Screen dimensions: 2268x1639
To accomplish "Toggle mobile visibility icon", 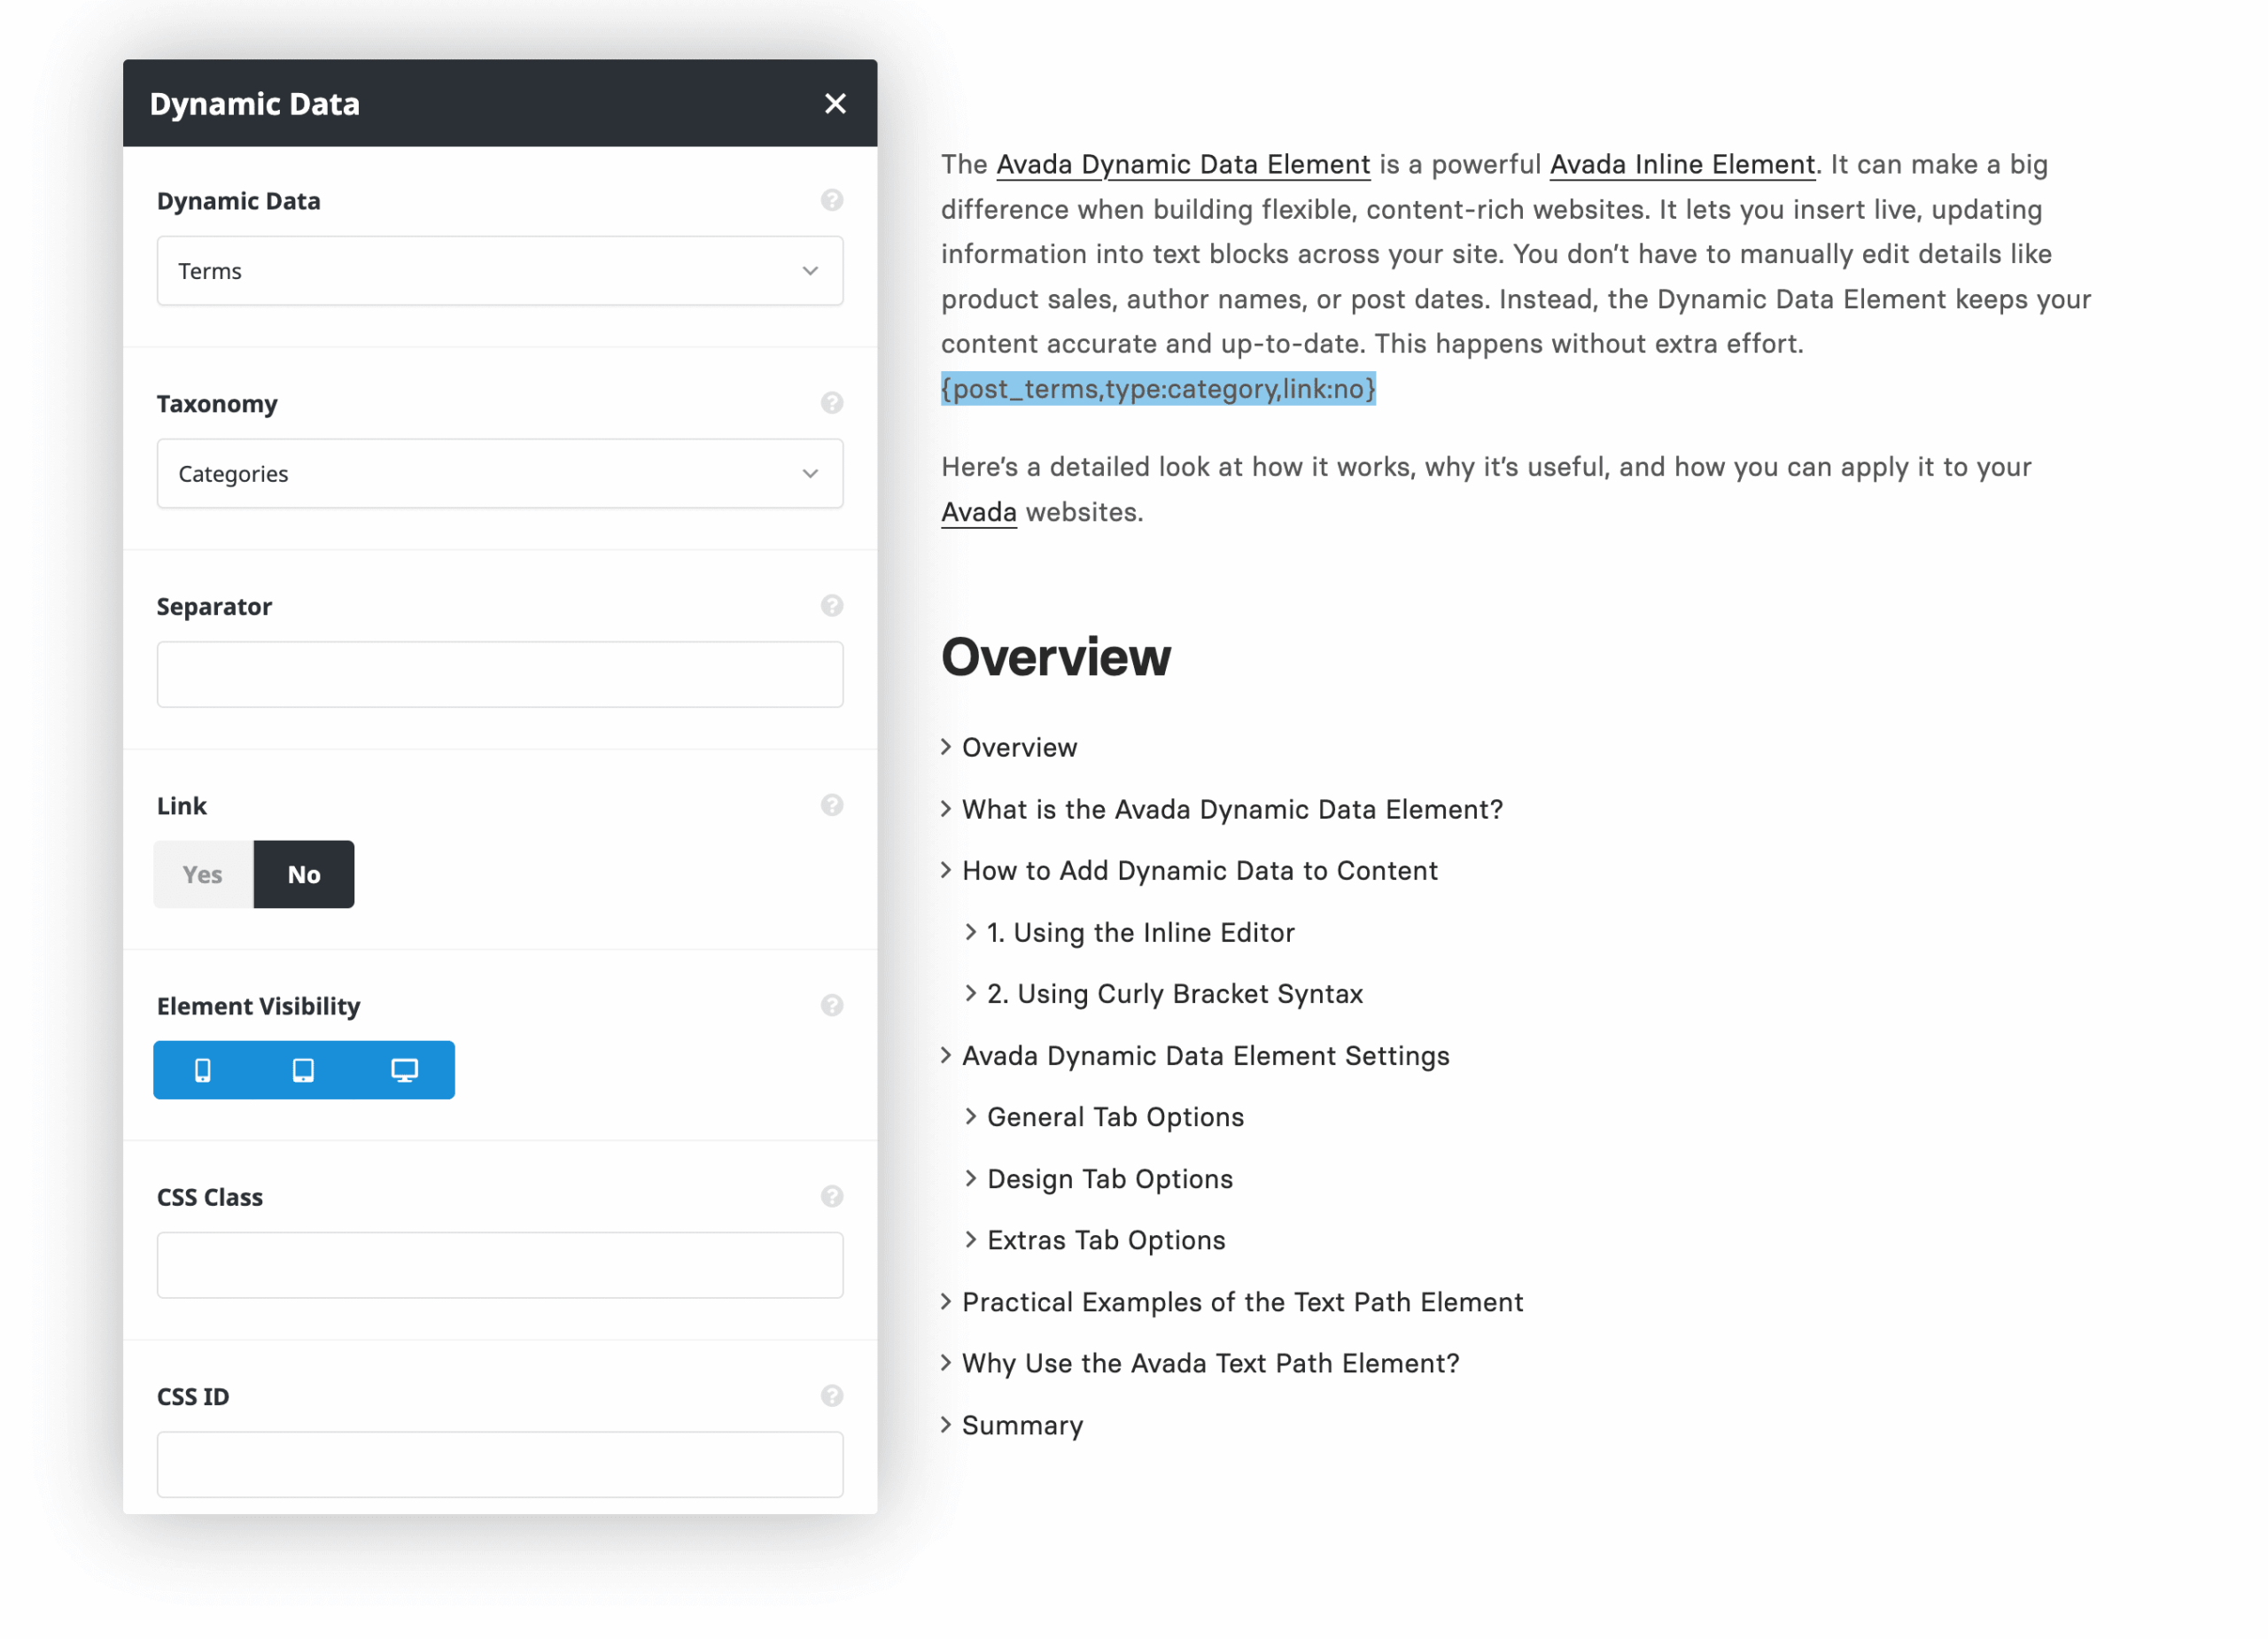I will [203, 1071].
